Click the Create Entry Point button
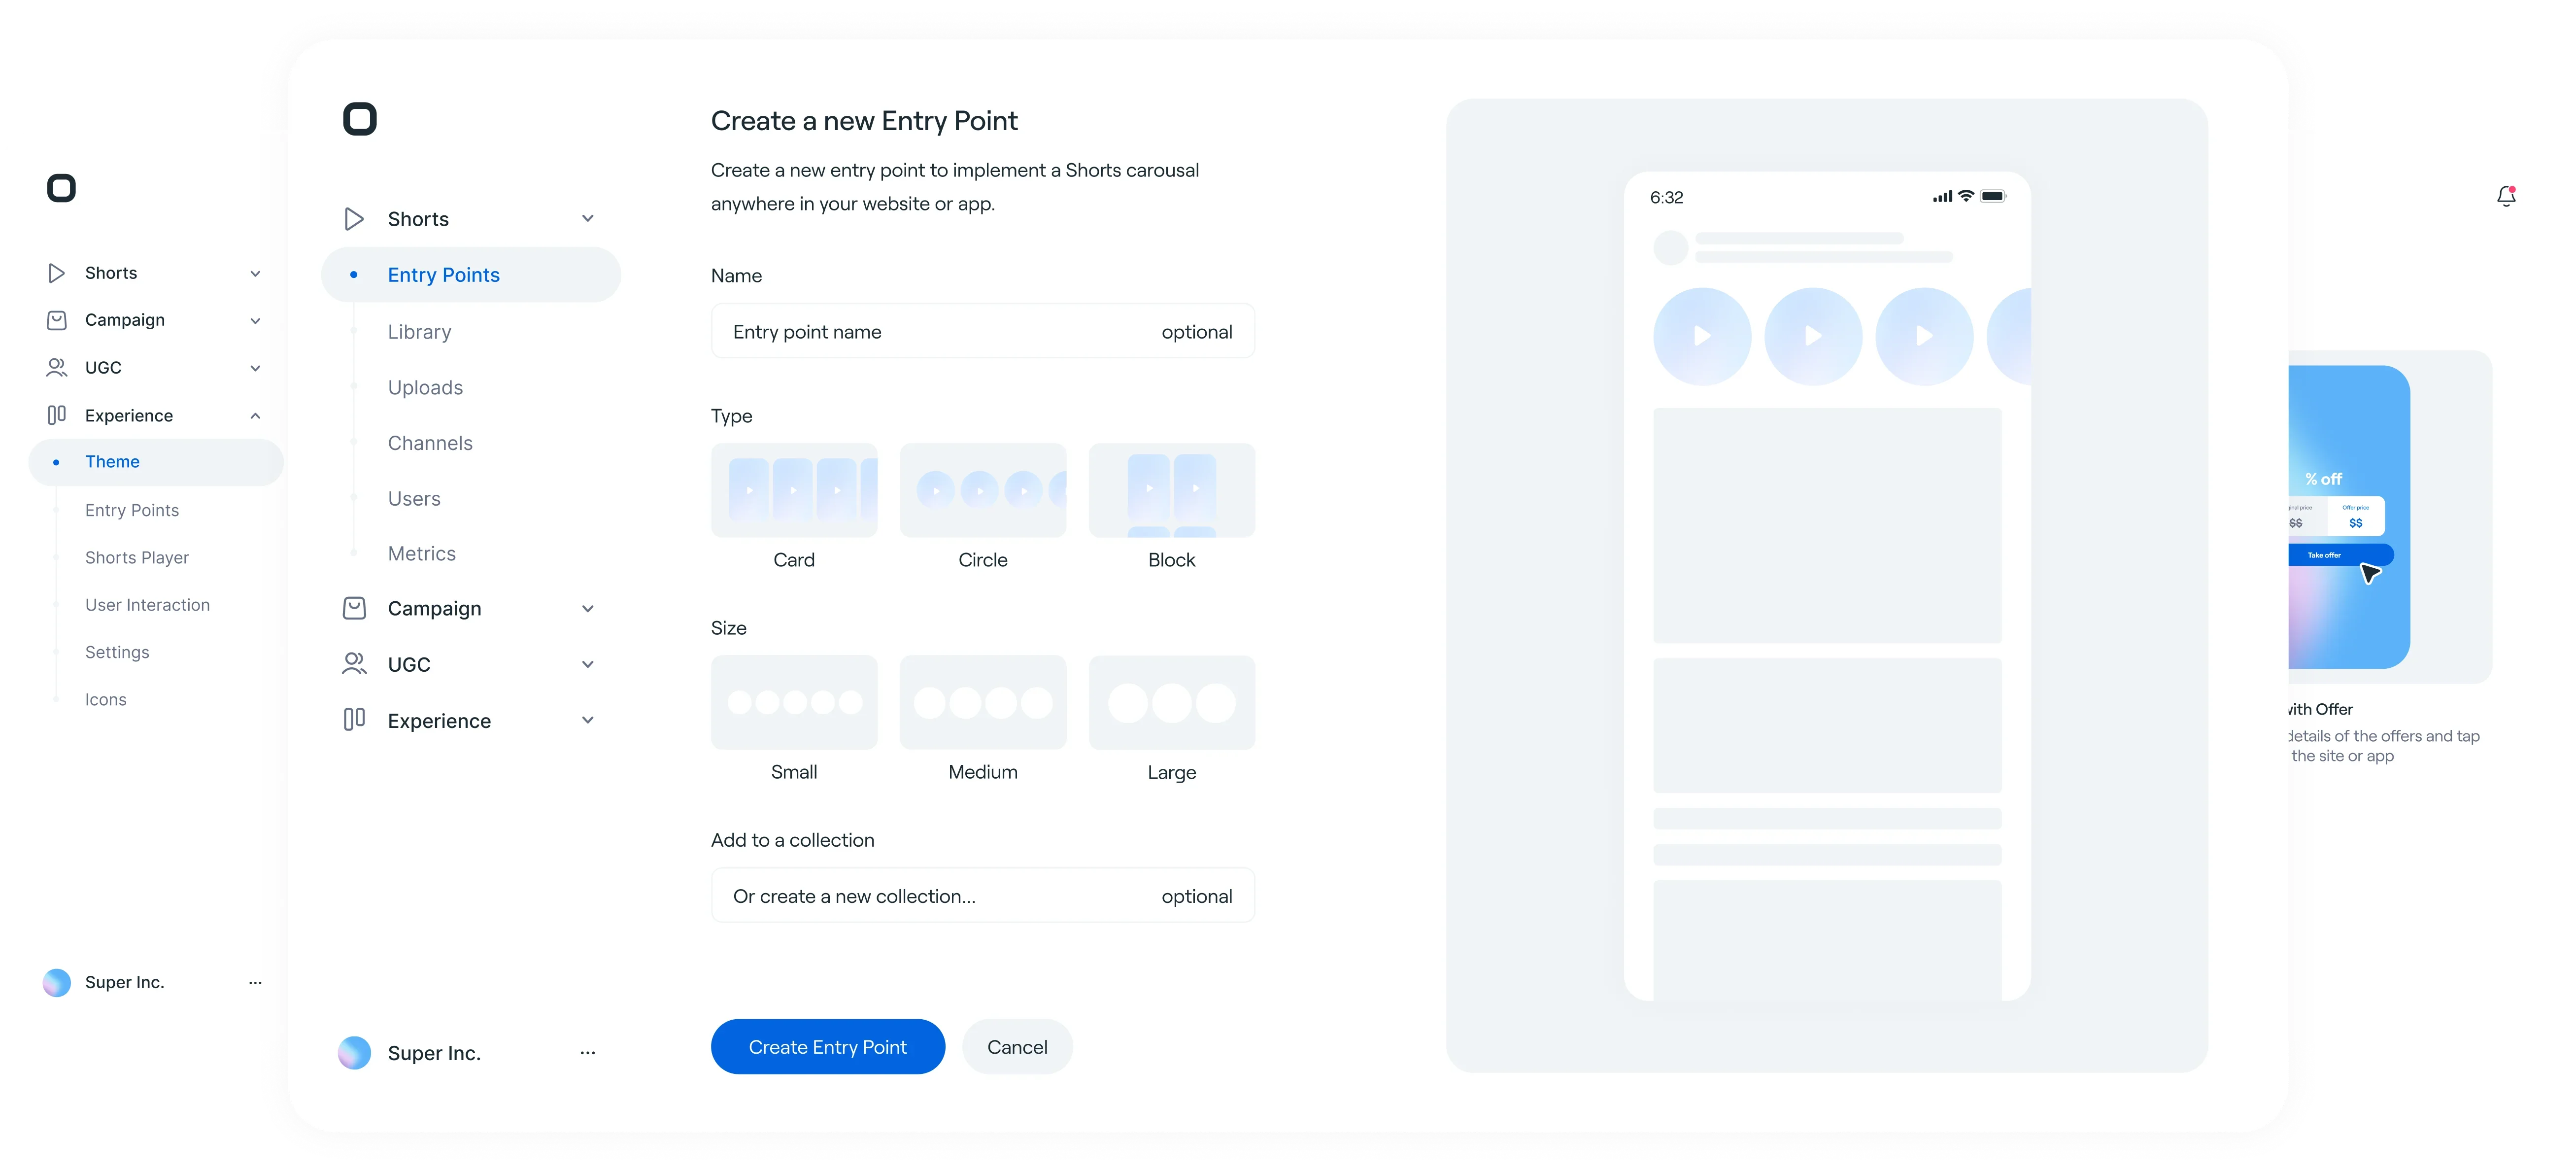2576x1172 pixels. 827,1047
